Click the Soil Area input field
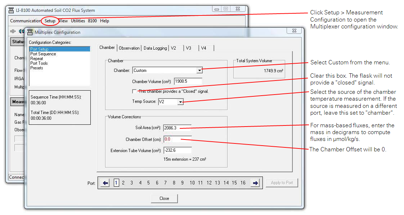Viewport: 404px width, 215px height. (x=177, y=128)
